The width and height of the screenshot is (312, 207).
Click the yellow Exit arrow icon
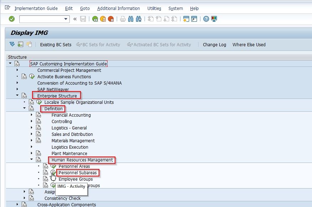point(103,19)
